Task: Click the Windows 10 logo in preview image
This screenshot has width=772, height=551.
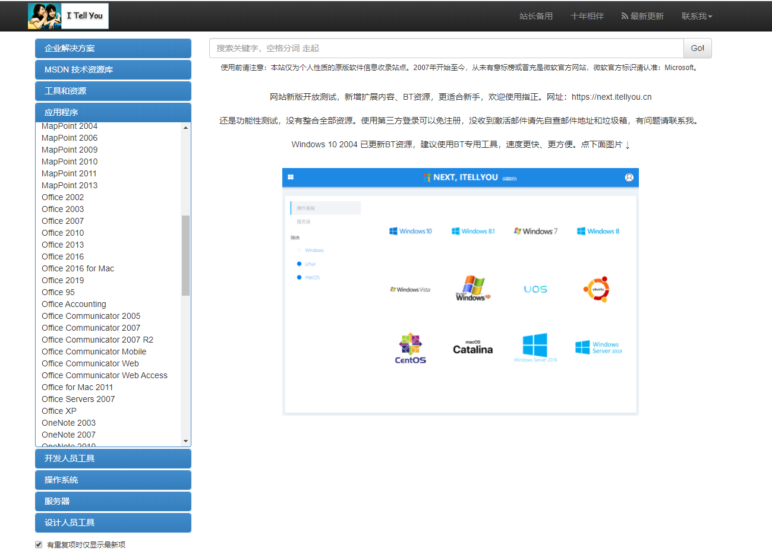Action: [411, 231]
